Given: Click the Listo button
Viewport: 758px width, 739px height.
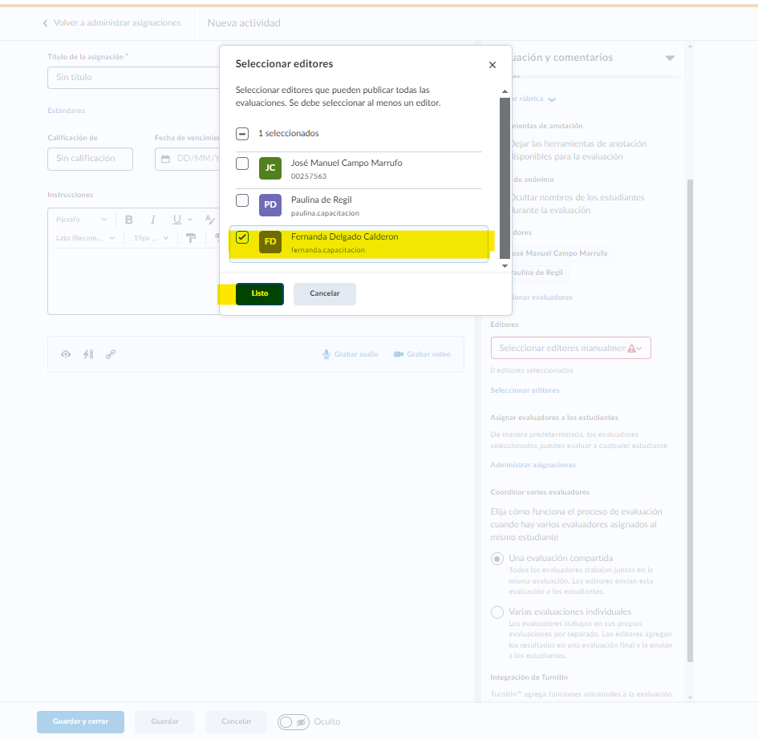Looking at the screenshot, I should click(x=260, y=294).
